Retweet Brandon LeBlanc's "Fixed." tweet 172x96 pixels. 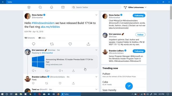(x=46, y=83)
